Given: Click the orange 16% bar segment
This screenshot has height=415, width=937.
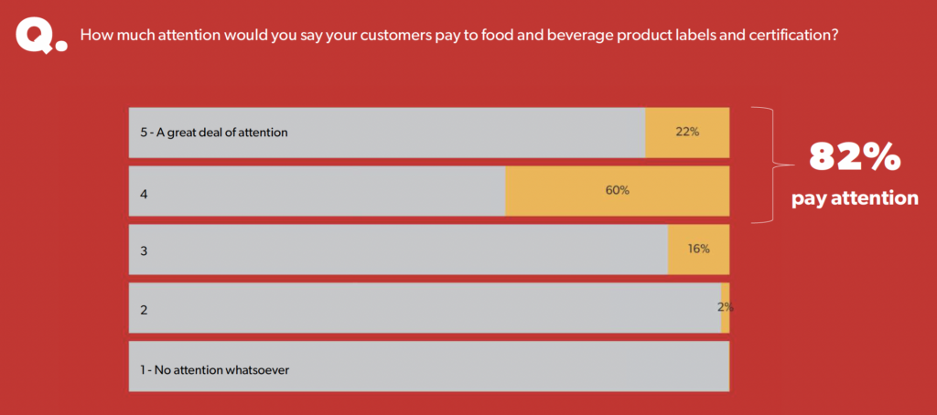Looking at the screenshot, I should pos(698,249).
